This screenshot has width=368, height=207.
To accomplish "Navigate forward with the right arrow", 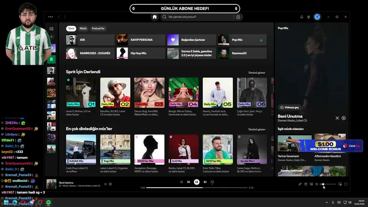I will [65, 17].
